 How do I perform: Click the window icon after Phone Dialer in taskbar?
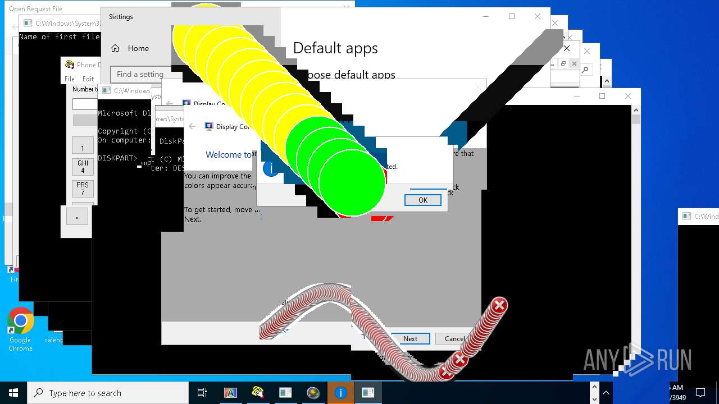285,393
